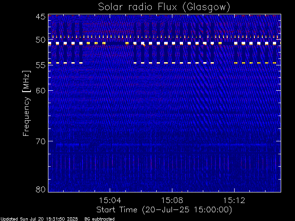
Task: Select the 'Frequency [MHz]' axis label
Action: (27, 103)
